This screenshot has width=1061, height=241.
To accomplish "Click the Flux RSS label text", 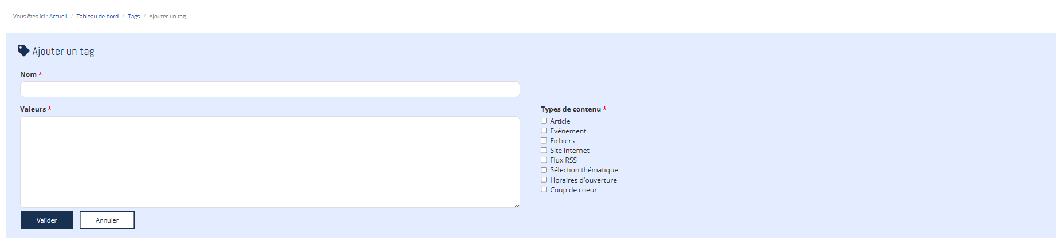I will [563, 160].
